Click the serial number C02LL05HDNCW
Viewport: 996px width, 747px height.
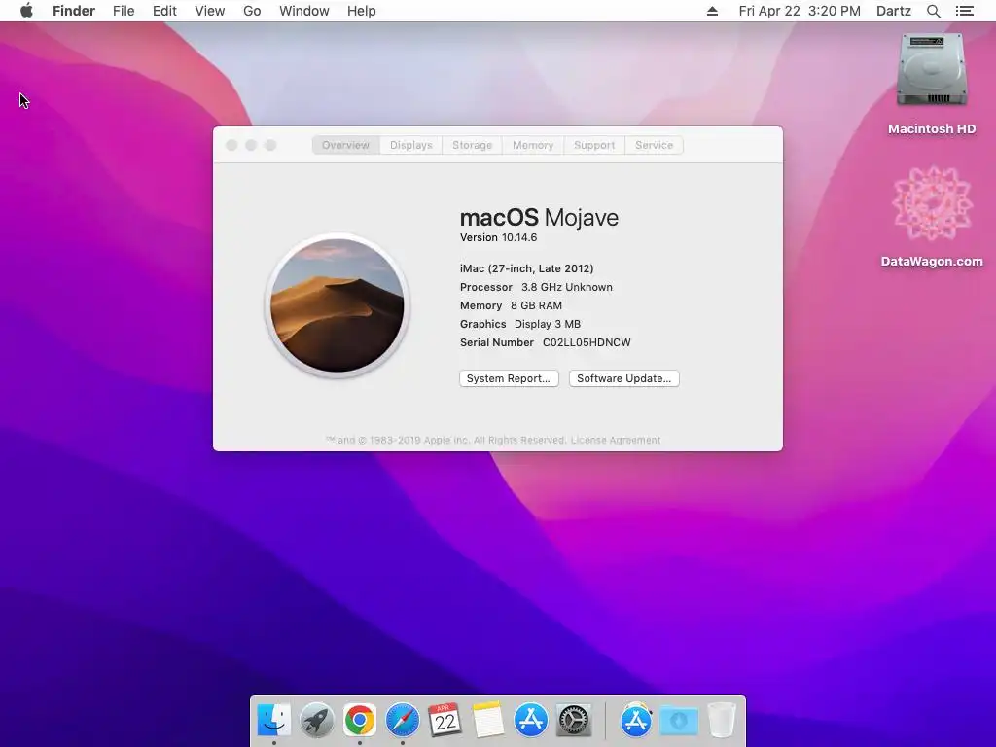tap(587, 342)
